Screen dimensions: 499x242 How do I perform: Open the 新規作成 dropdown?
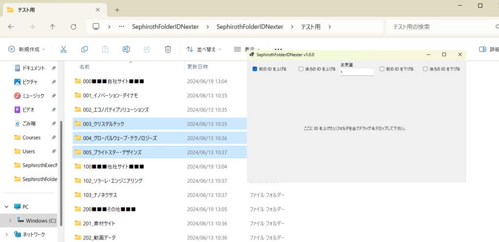click(27, 49)
